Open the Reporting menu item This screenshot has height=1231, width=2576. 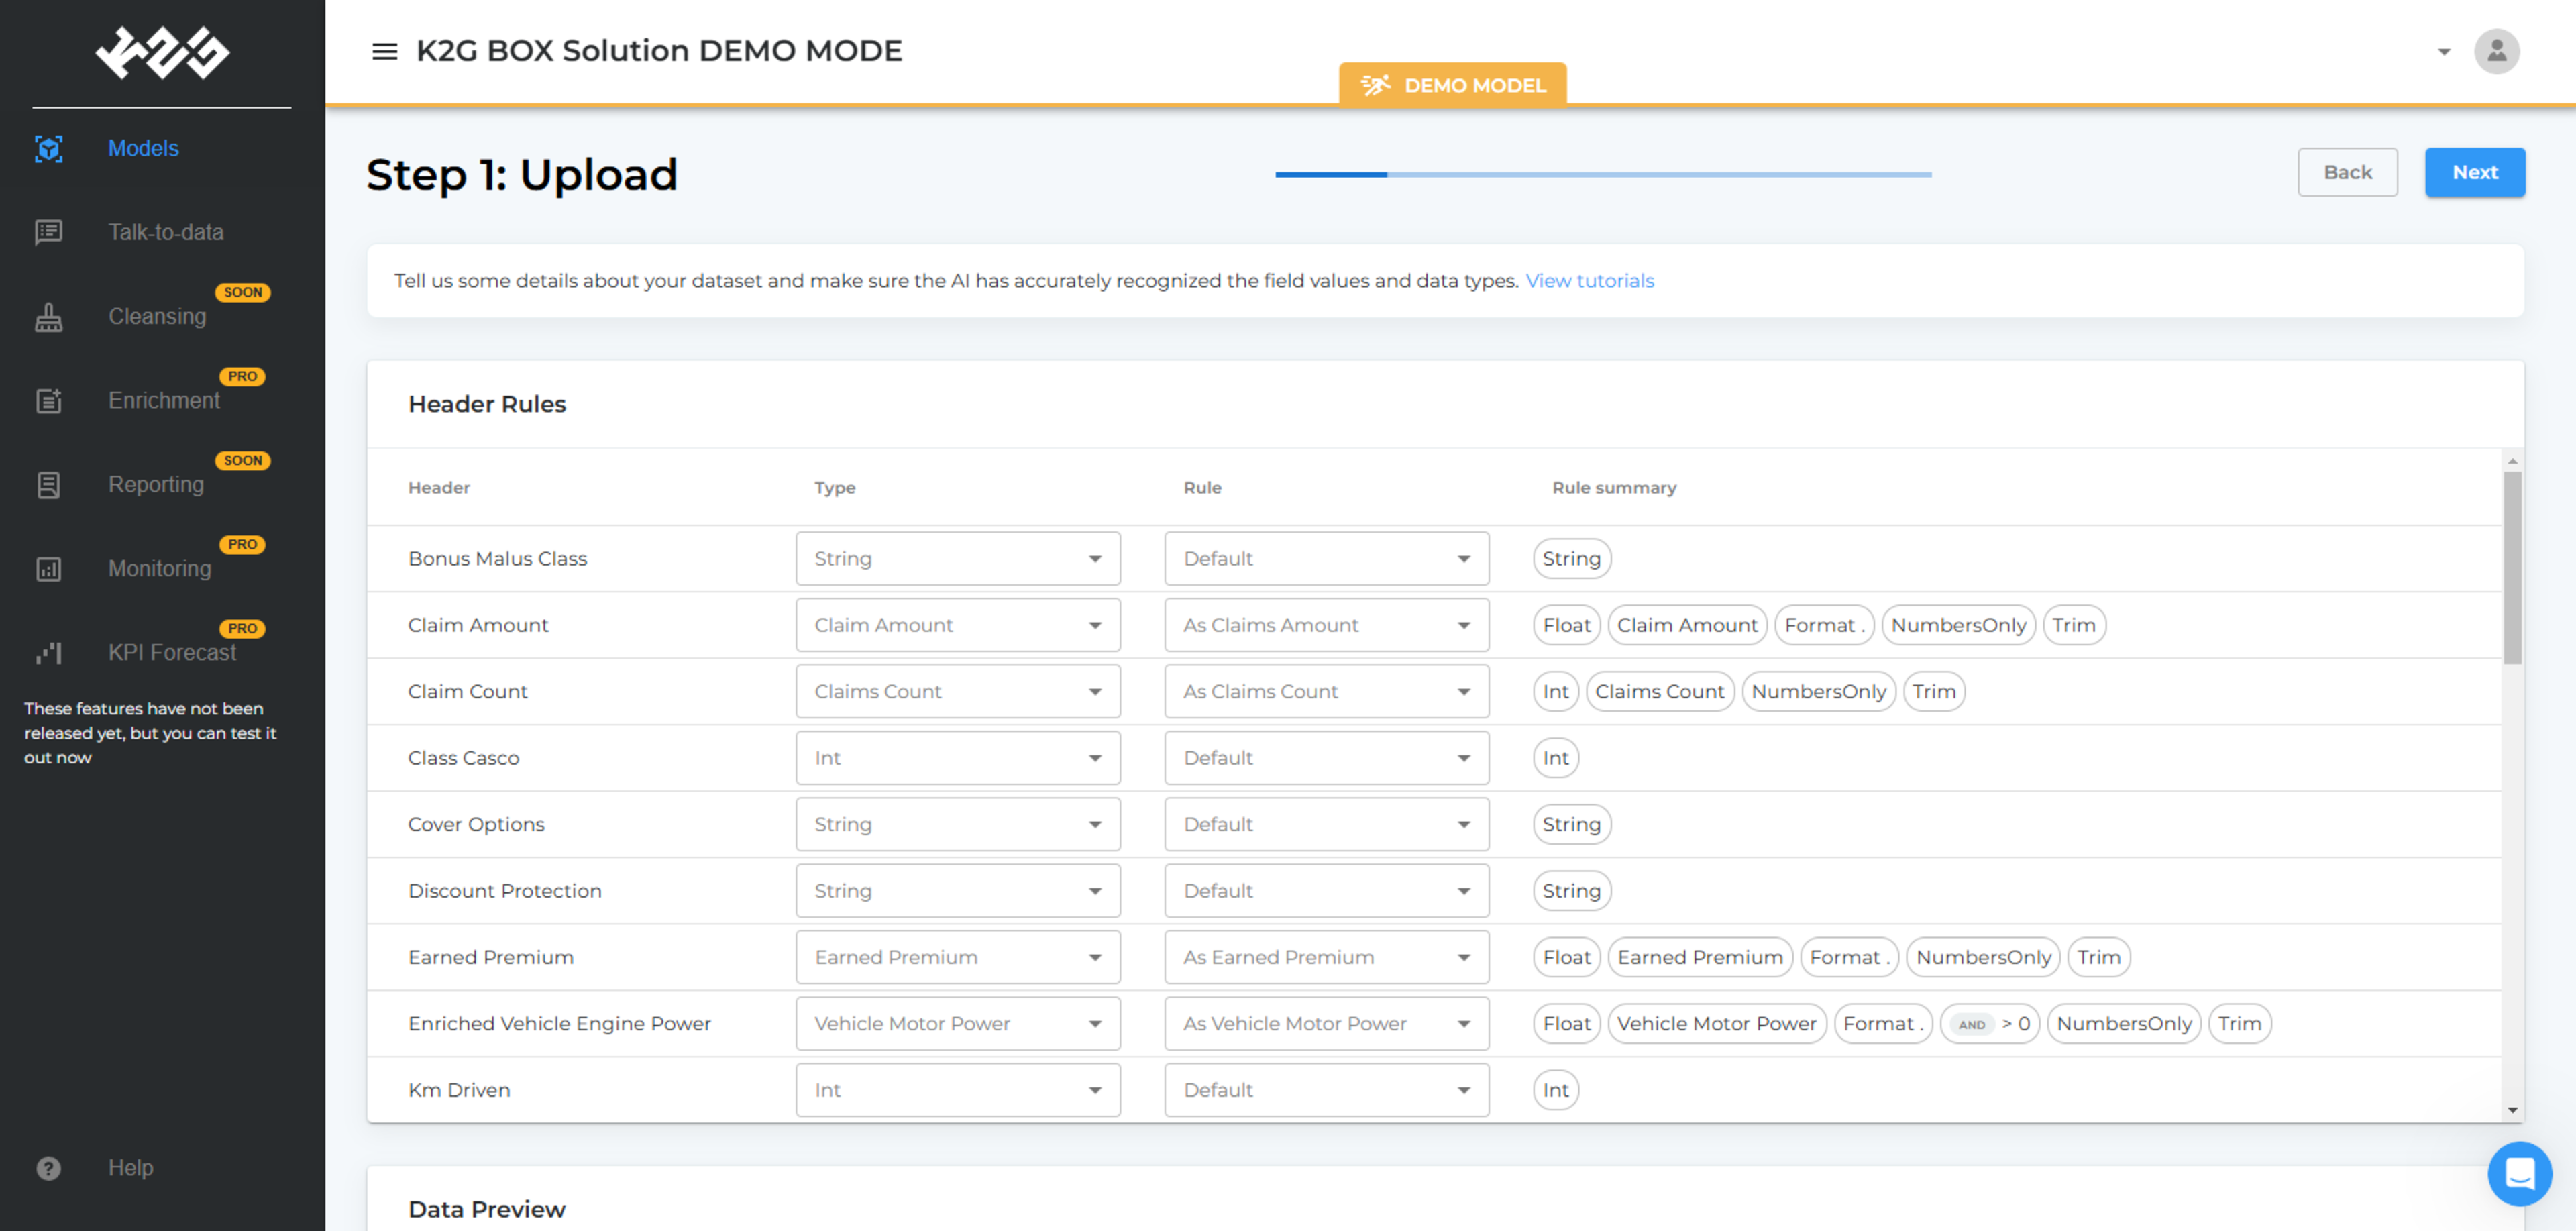pyautogui.click(x=156, y=485)
